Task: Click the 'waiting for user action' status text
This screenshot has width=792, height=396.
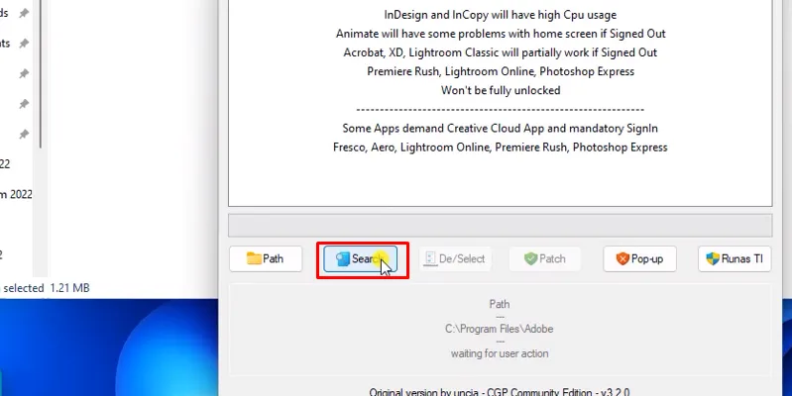Action: coord(500,353)
